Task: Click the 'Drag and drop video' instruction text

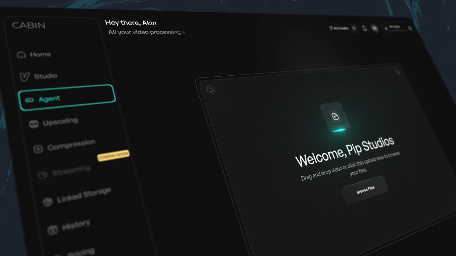Action: coord(350,167)
